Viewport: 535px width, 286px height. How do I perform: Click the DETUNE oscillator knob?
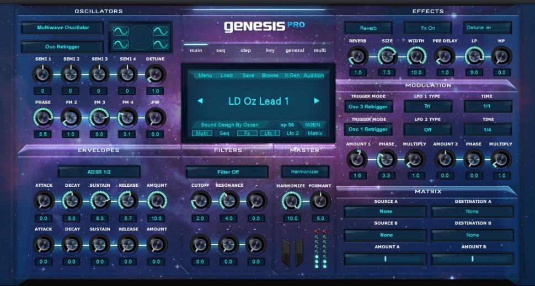click(155, 74)
